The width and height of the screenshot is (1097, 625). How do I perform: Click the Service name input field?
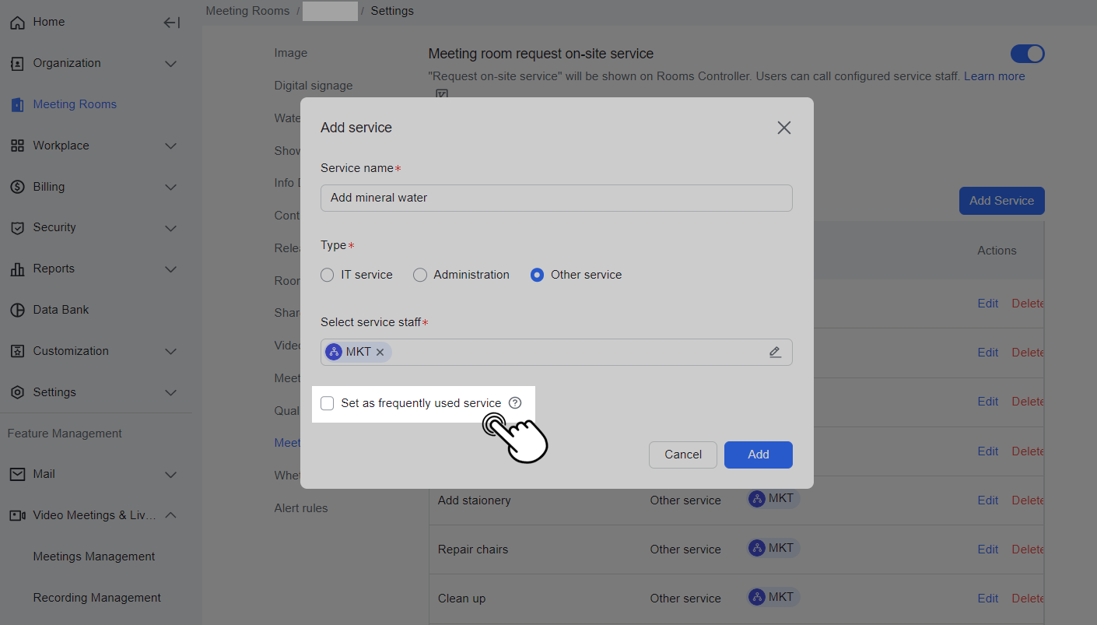pos(556,198)
